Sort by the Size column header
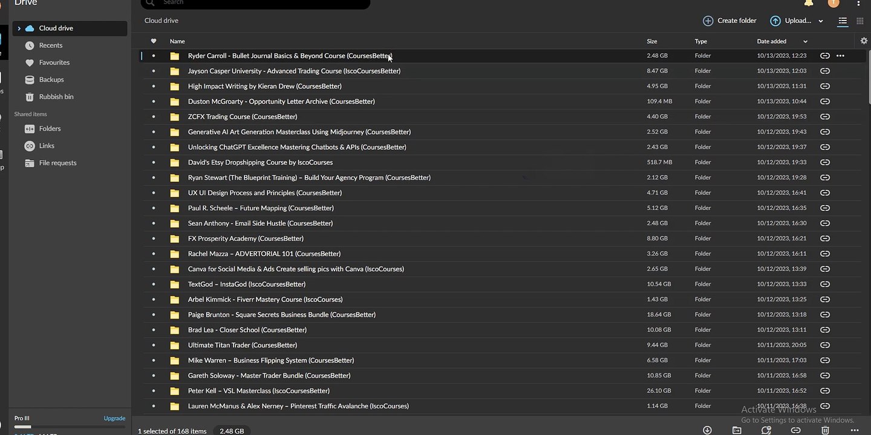871x435 pixels. [x=652, y=42]
